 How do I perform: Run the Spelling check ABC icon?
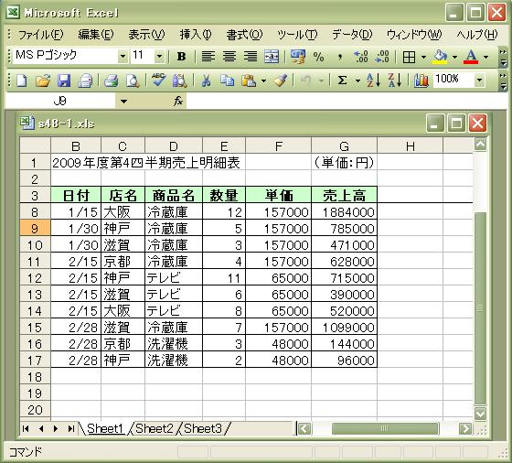(x=158, y=80)
